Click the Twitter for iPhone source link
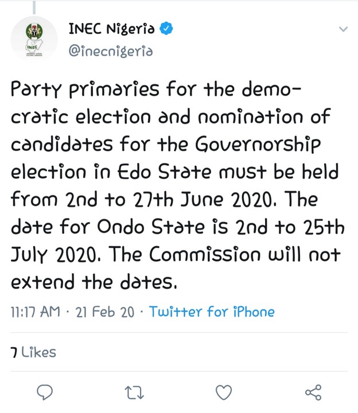Screen dimensions: 358x413 211,312
